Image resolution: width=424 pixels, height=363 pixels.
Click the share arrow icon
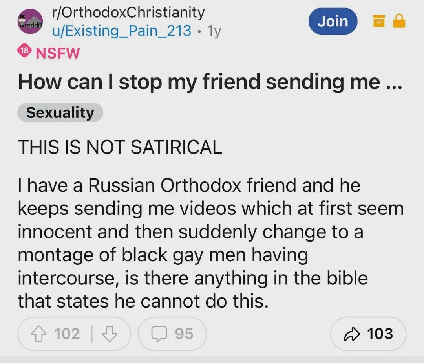351,334
